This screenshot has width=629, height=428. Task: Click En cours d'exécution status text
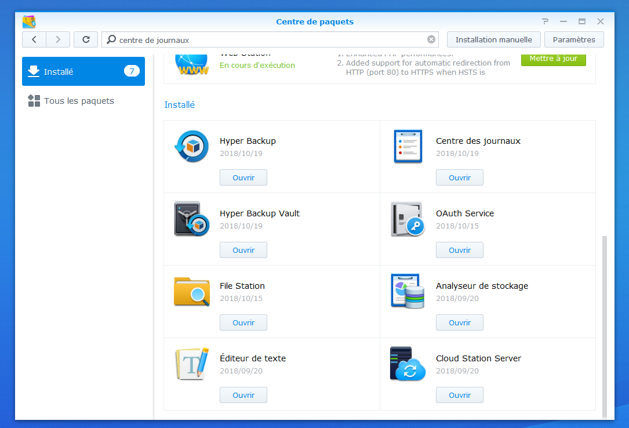tap(257, 65)
